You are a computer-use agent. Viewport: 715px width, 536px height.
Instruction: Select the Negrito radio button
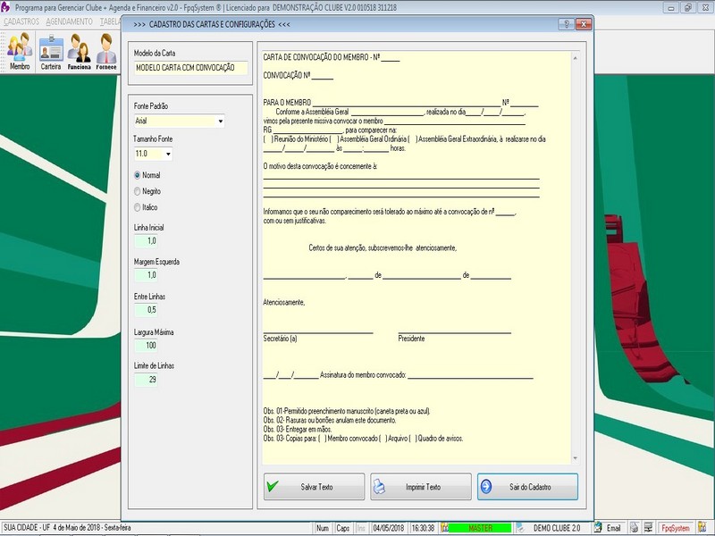click(x=137, y=191)
